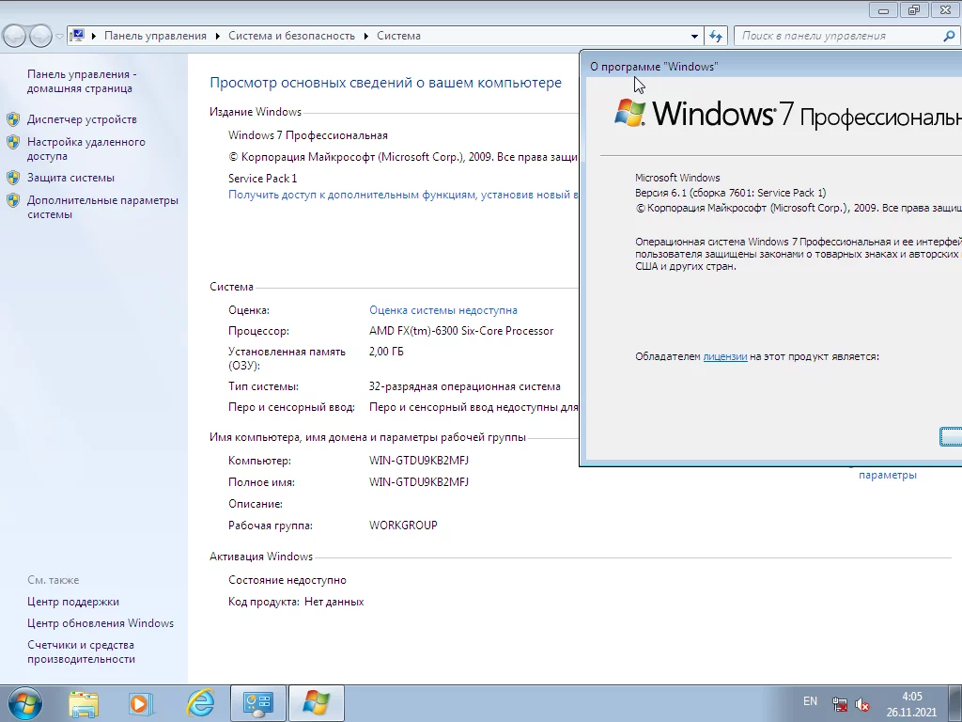Click full name WIN-GTDU9KB2MFJ next to Полное имя
The image size is (962, 722).
point(419,482)
